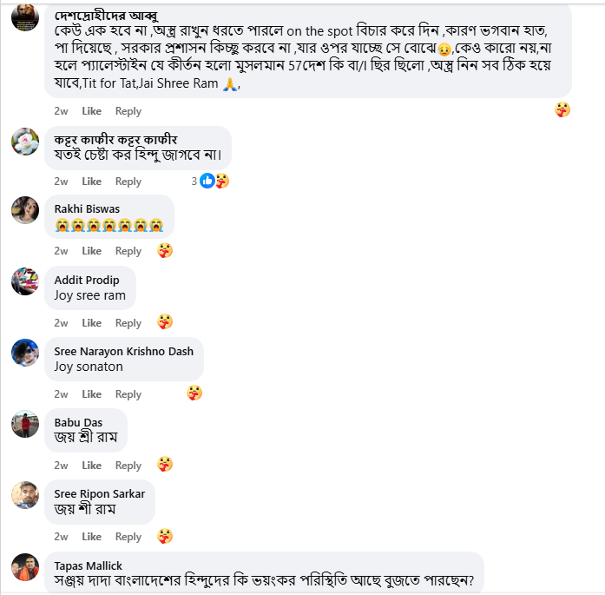The image size is (605, 595).
Task: Click reaction emoji on Babu Das comment
Action: click(165, 465)
